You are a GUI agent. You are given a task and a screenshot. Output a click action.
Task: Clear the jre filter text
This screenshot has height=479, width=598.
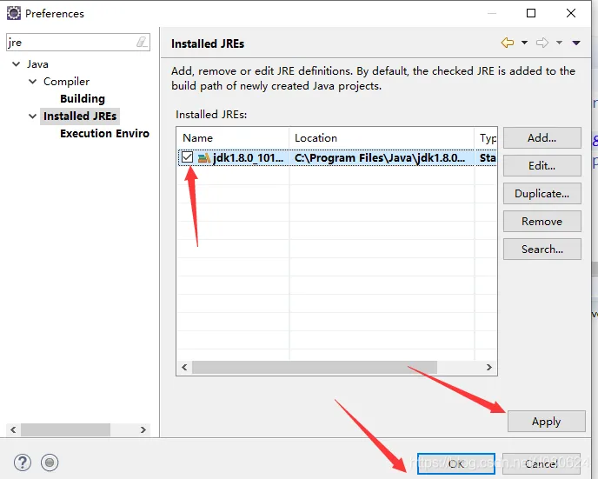pos(142,42)
